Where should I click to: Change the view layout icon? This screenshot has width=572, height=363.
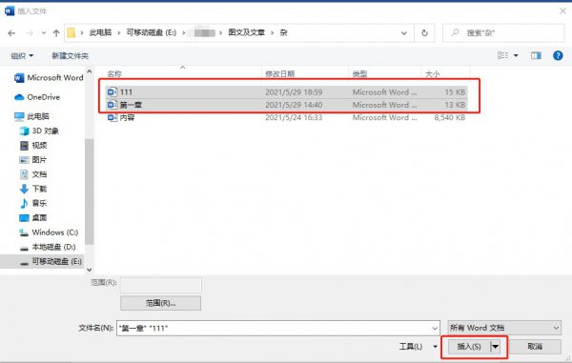tap(502, 55)
